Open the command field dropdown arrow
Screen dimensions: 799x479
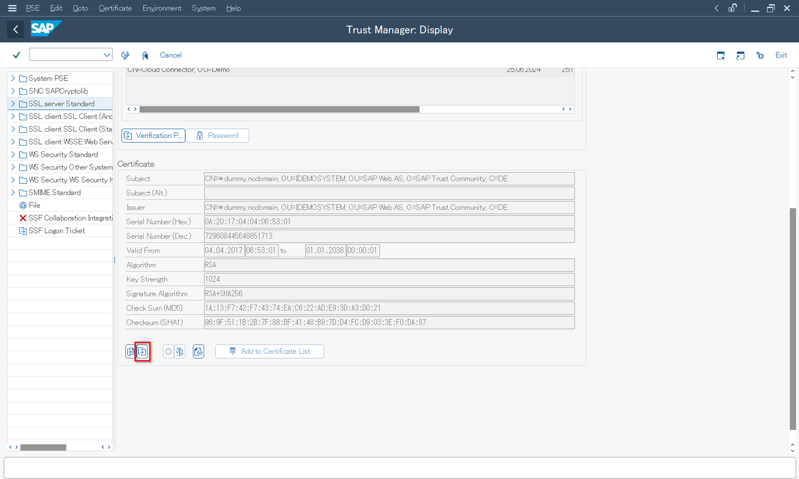tap(107, 55)
